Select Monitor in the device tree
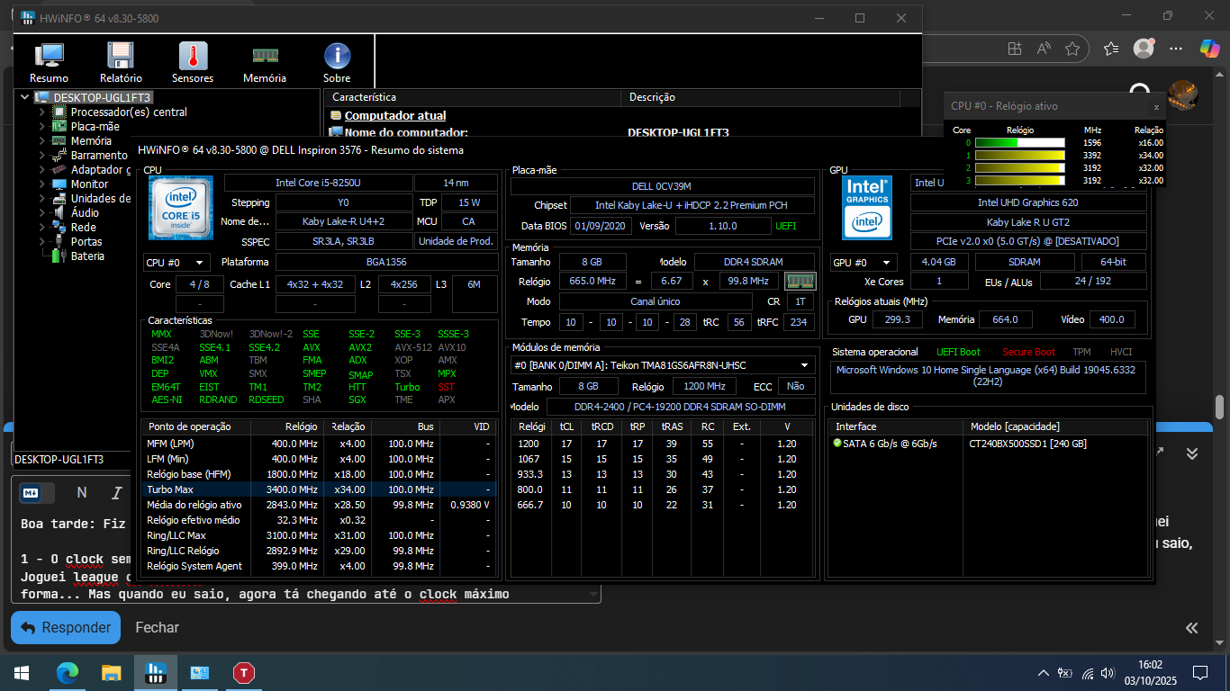 (x=89, y=184)
